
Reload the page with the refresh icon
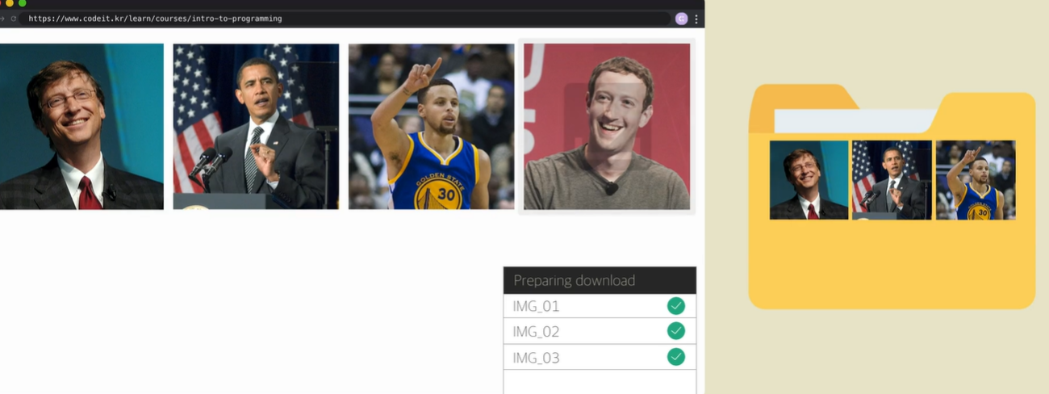click(x=14, y=18)
